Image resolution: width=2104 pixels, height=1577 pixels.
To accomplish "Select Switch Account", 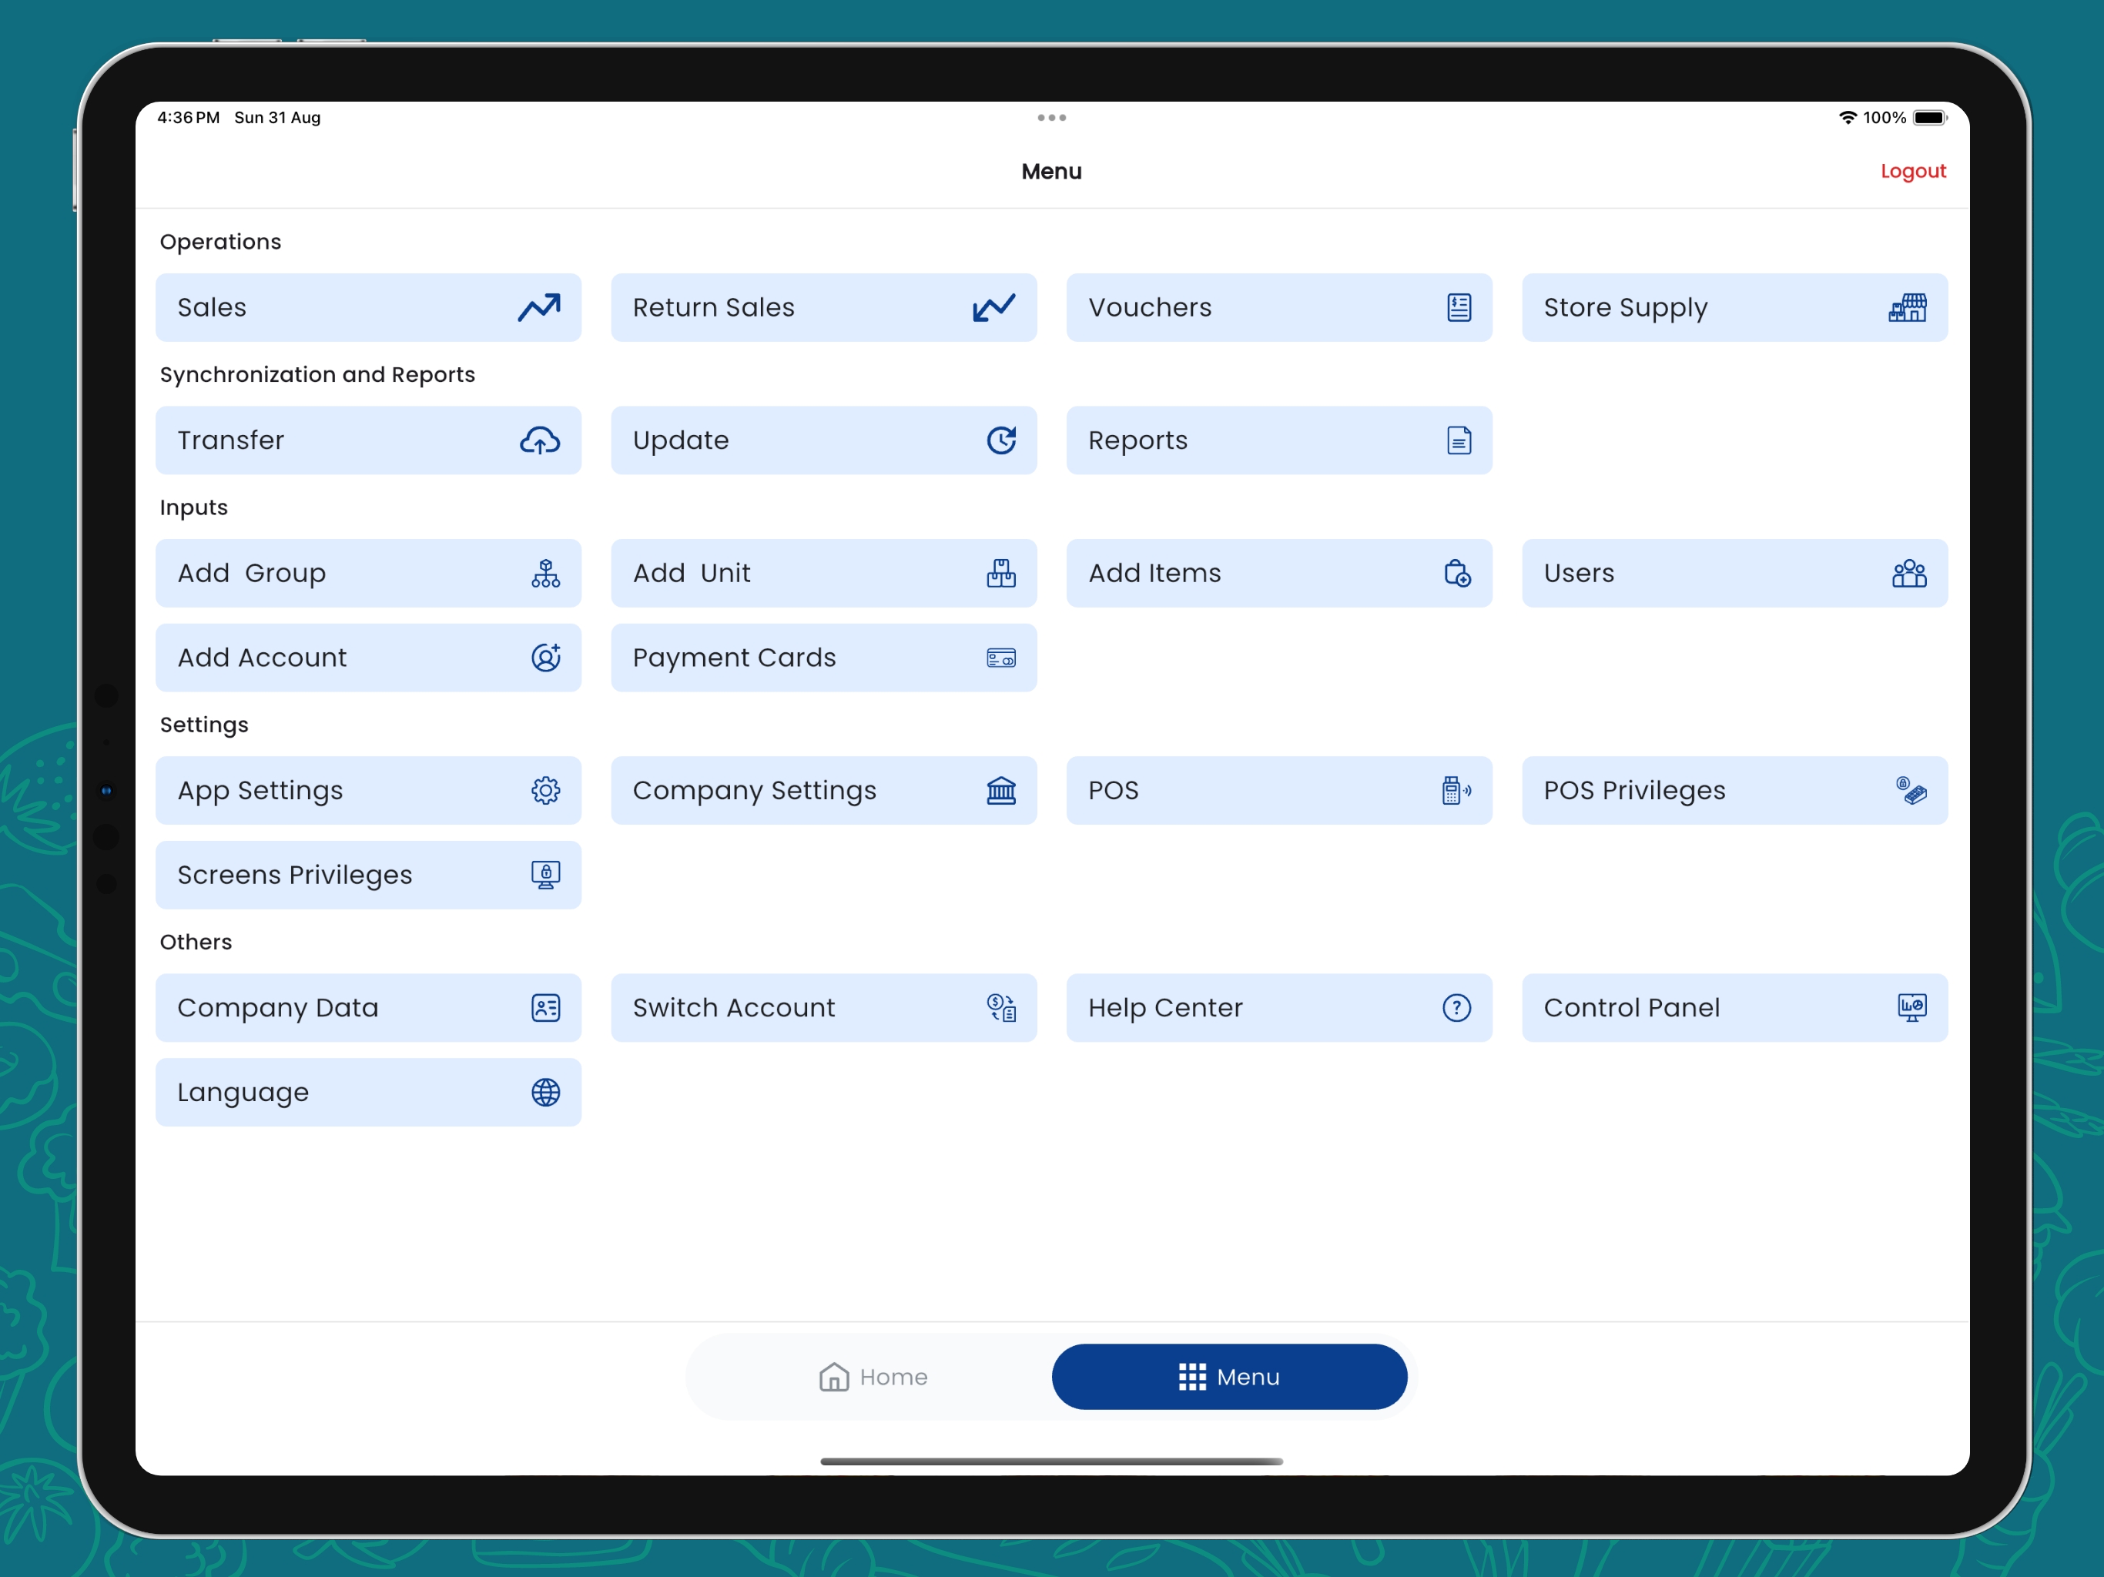I will click(824, 1007).
